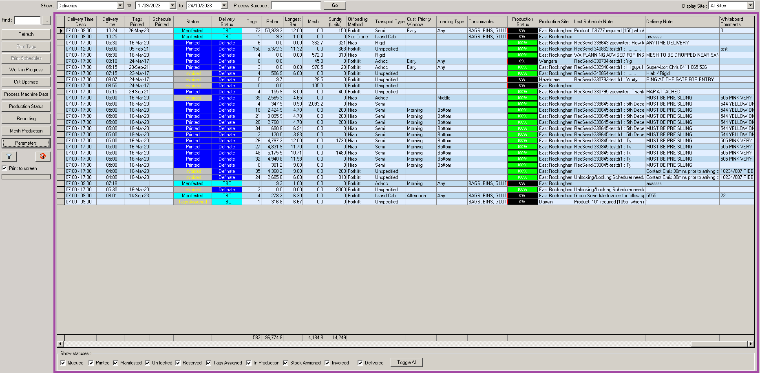Click the Go button
Image resolution: width=760 pixels, height=373 pixels.
pos(335,6)
